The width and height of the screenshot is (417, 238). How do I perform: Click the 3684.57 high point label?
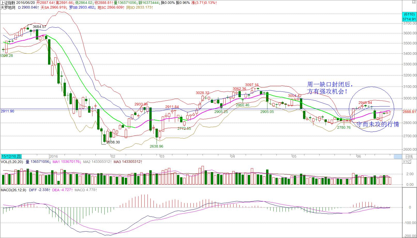[x=40, y=27]
